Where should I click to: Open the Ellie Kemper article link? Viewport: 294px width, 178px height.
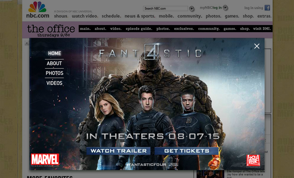point(245,174)
